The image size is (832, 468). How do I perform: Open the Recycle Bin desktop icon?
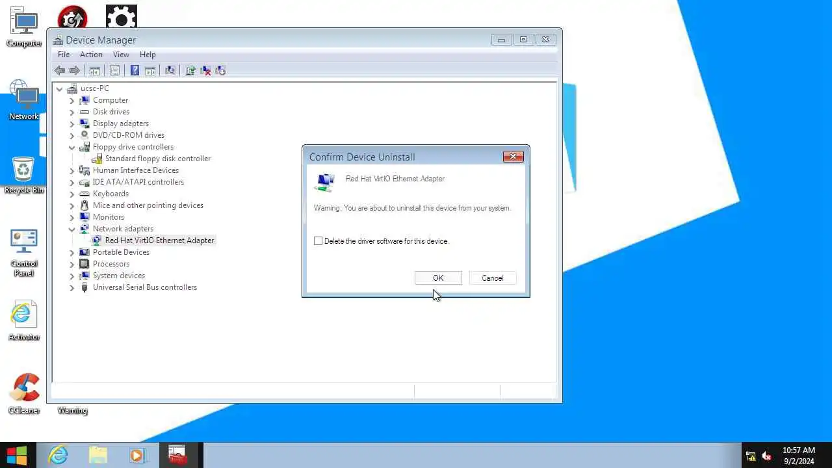(24, 174)
